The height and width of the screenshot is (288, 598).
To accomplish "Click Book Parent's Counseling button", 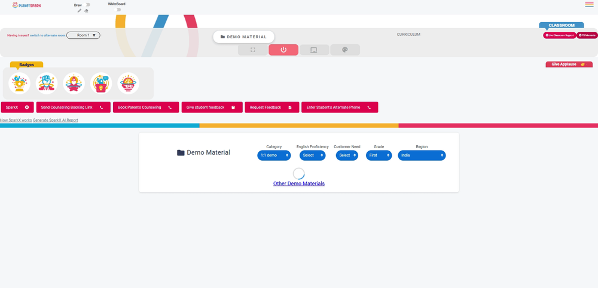I will pyautogui.click(x=146, y=108).
